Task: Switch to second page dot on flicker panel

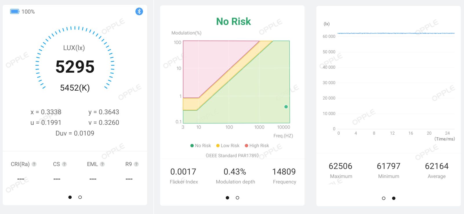Action: click(238, 198)
